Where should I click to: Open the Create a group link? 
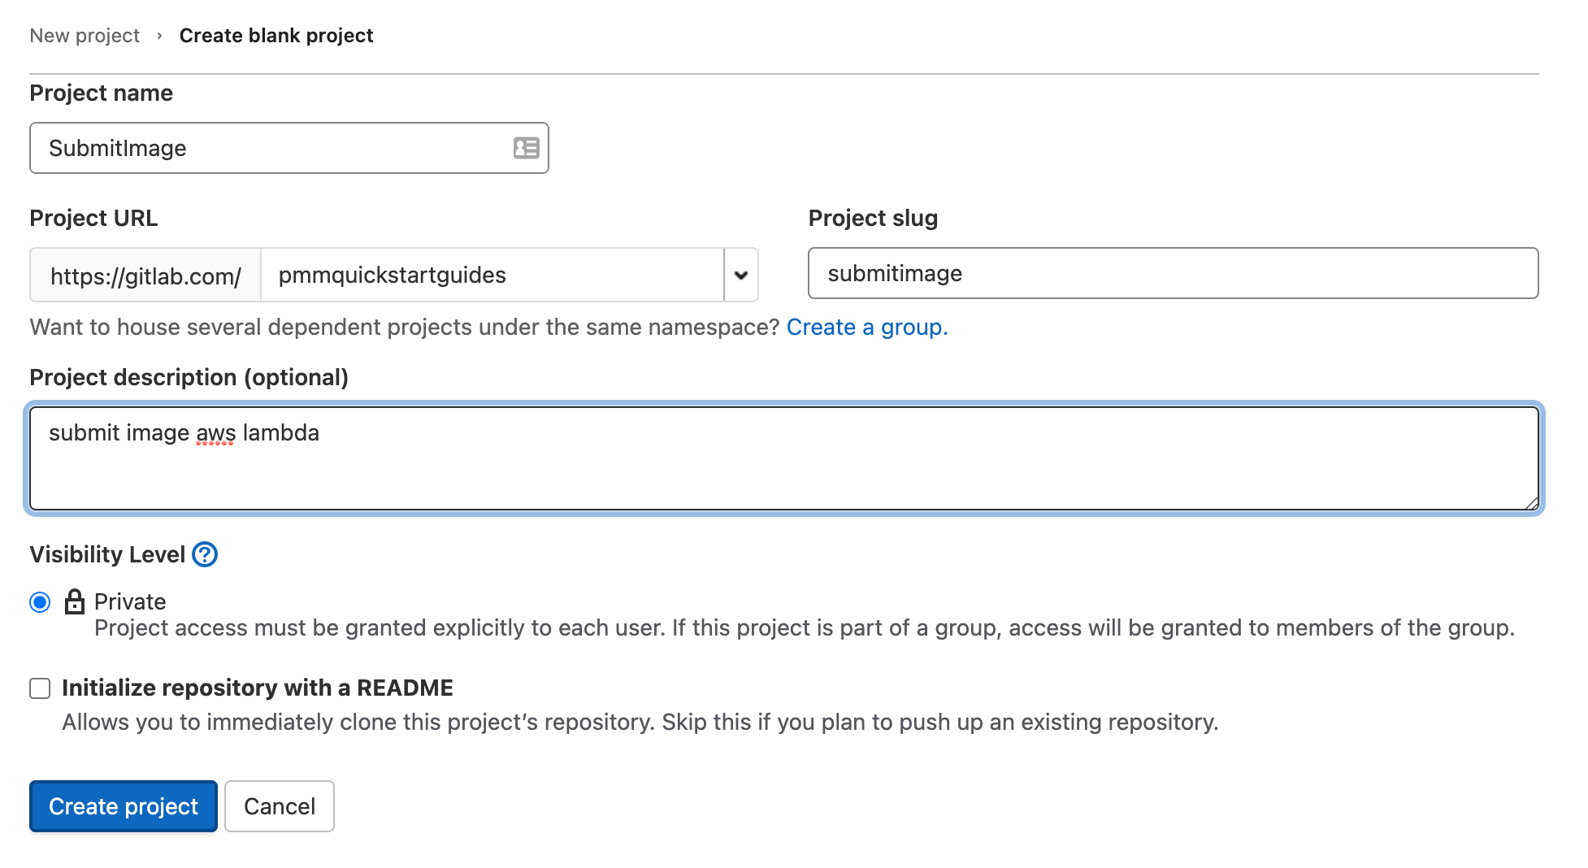coord(866,327)
